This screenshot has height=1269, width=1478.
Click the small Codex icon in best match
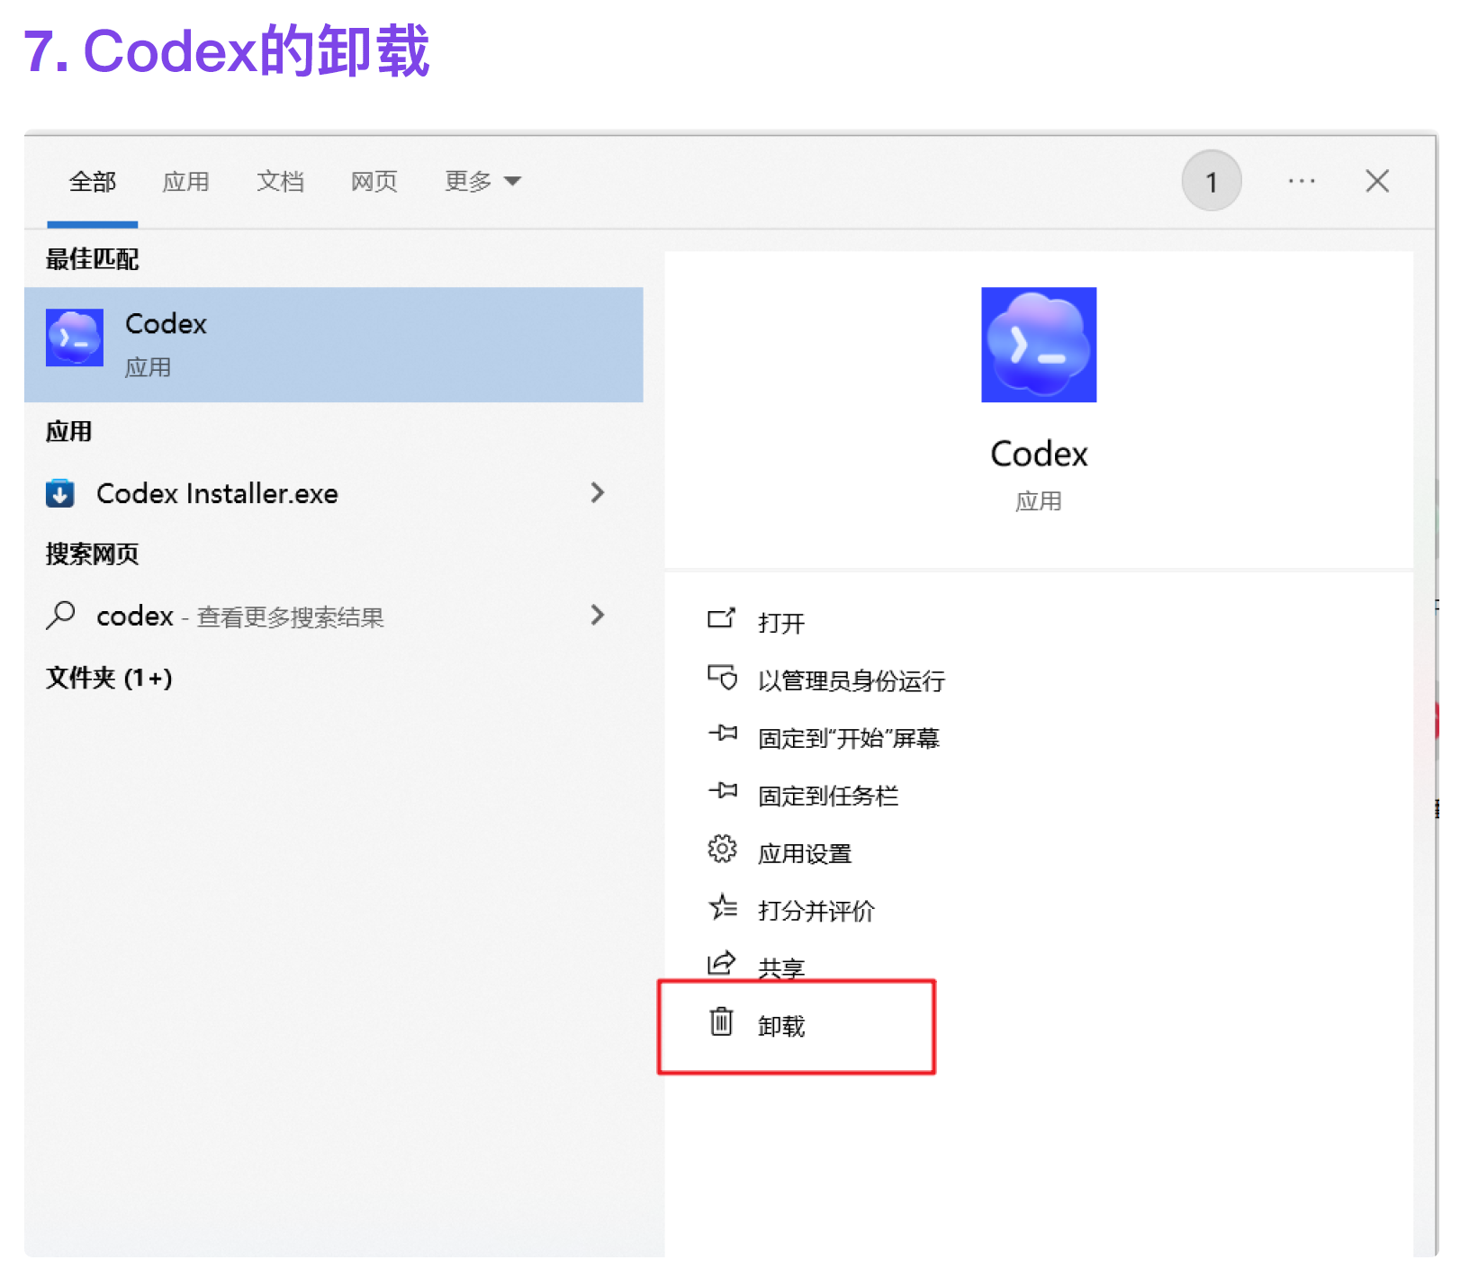75,337
